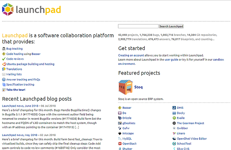Open the Silva CMS project link
This screenshot has height=150, width=231.
pos(183,149)
